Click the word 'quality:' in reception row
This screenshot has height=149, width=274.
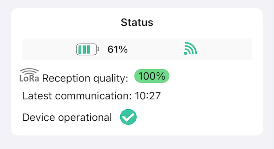[111, 79]
